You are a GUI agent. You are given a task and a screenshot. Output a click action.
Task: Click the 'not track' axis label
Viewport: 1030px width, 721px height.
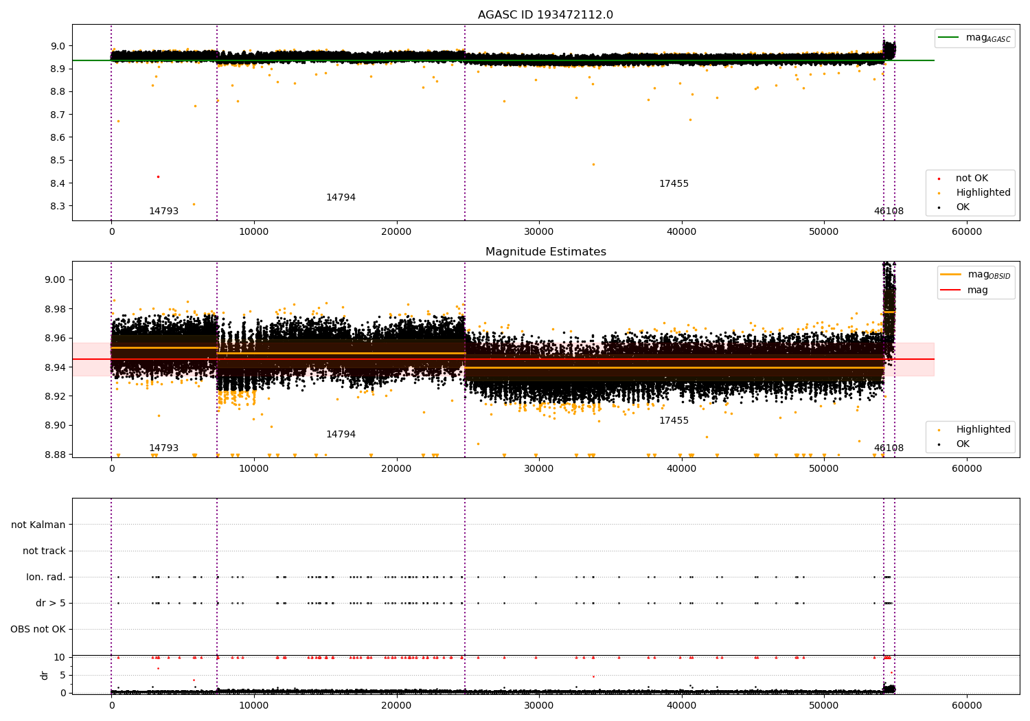pos(44,551)
